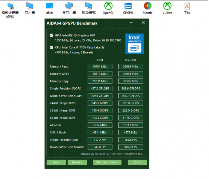Minimize the AIDA64 GPGPU Benchmark window

pos(131,23)
